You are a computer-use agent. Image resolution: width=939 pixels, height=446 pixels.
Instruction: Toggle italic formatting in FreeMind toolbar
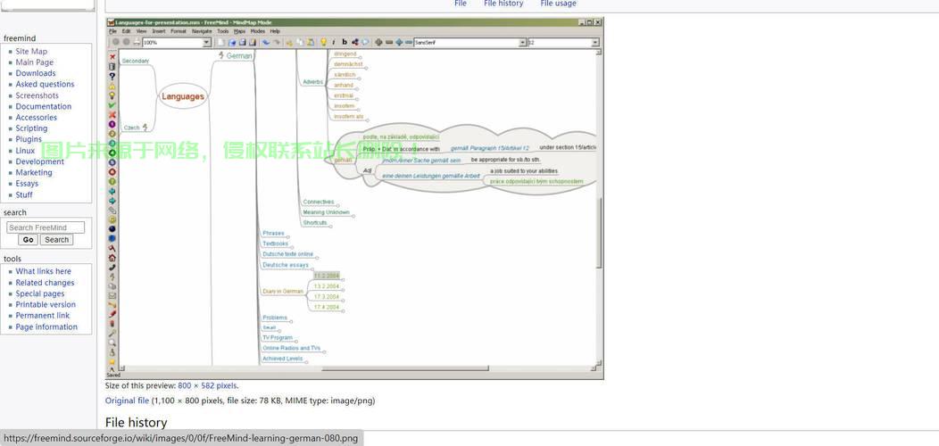coord(334,43)
